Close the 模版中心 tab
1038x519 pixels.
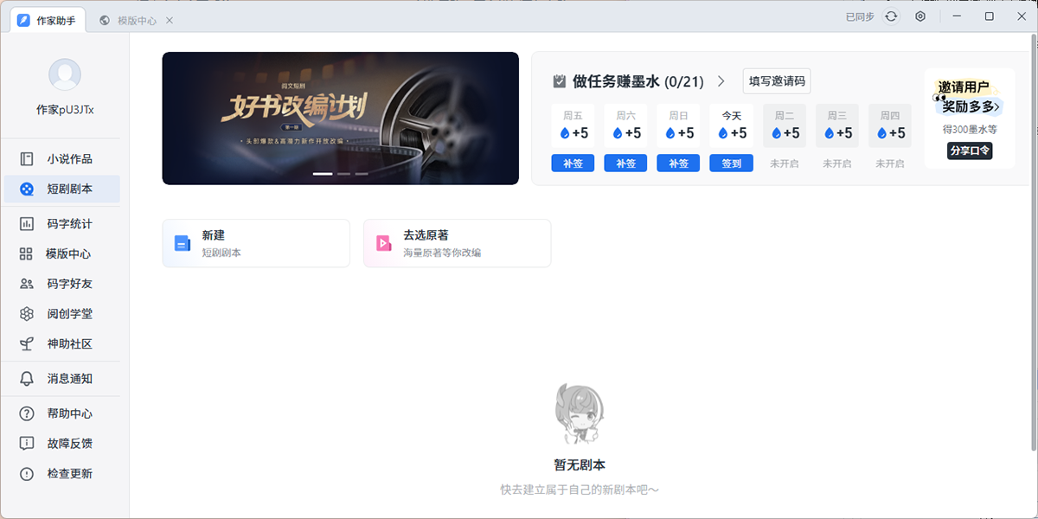(x=170, y=20)
